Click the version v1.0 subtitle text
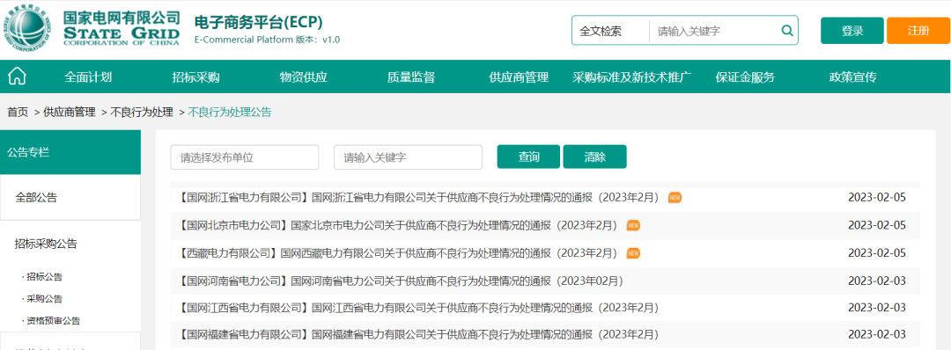The width and height of the screenshot is (951, 350). (x=268, y=40)
